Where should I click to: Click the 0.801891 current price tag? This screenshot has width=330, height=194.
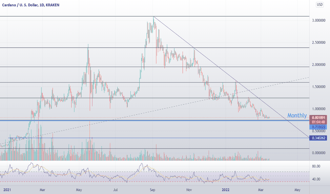(318, 118)
